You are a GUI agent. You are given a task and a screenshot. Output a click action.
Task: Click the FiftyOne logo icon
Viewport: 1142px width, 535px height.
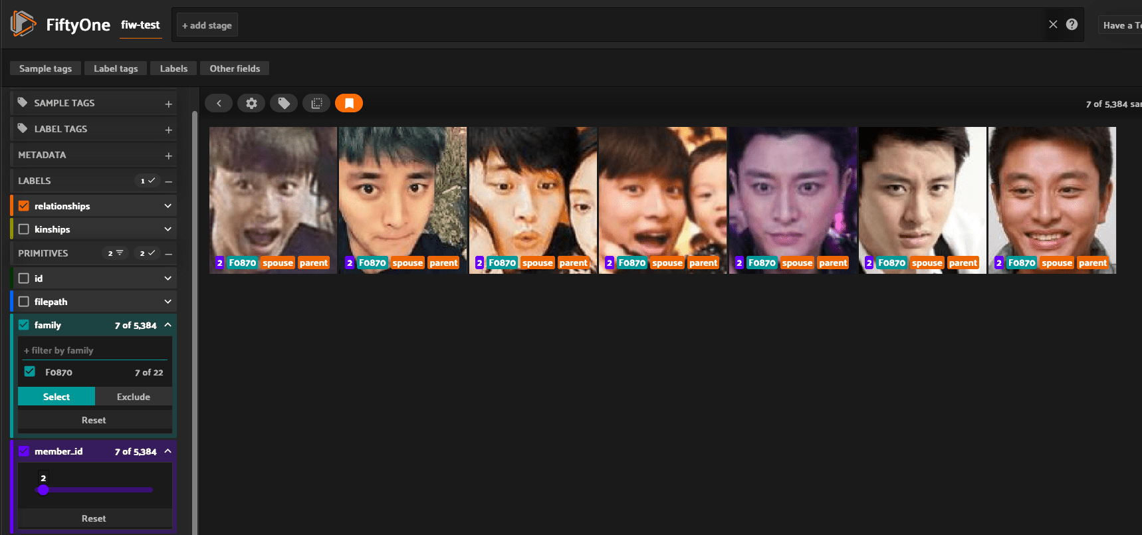pyautogui.click(x=23, y=24)
